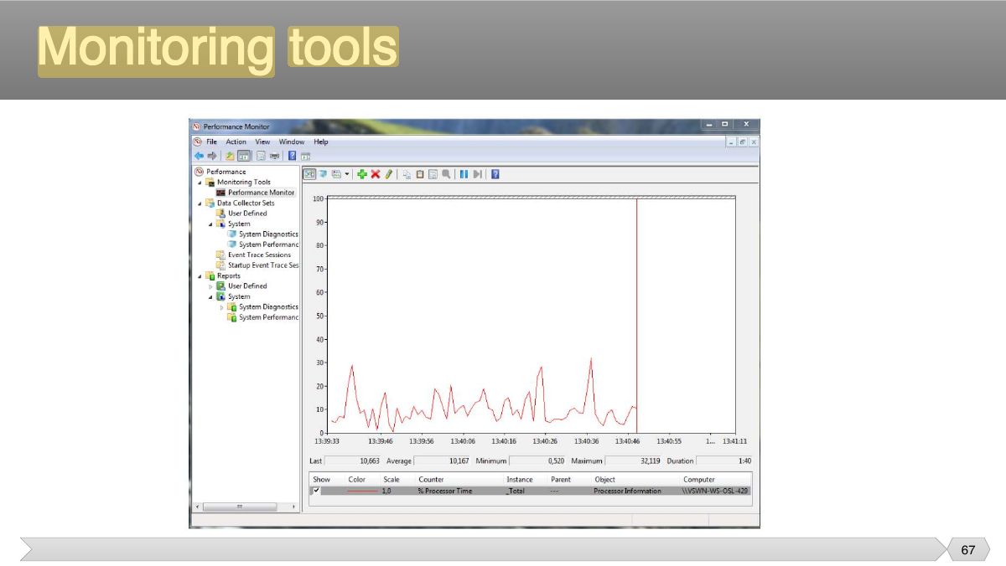The width and height of the screenshot is (1006, 566).
Task: Expand User Defined under Reports
Action: pyautogui.click(x=210, y=286)
